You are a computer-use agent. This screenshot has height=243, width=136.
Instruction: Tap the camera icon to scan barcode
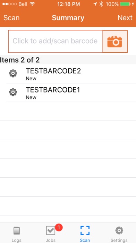coord(115,42)
